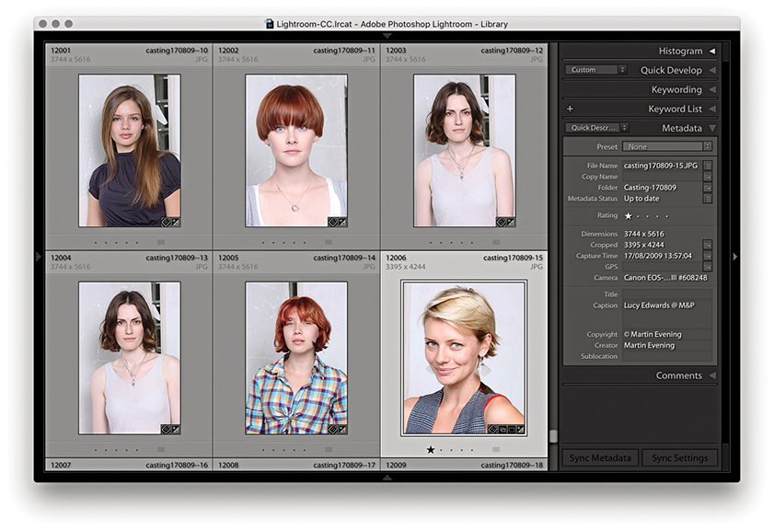The image size is (774, 530).
Task: Toggle one-star rating under photo 12006
Action: 430,450
